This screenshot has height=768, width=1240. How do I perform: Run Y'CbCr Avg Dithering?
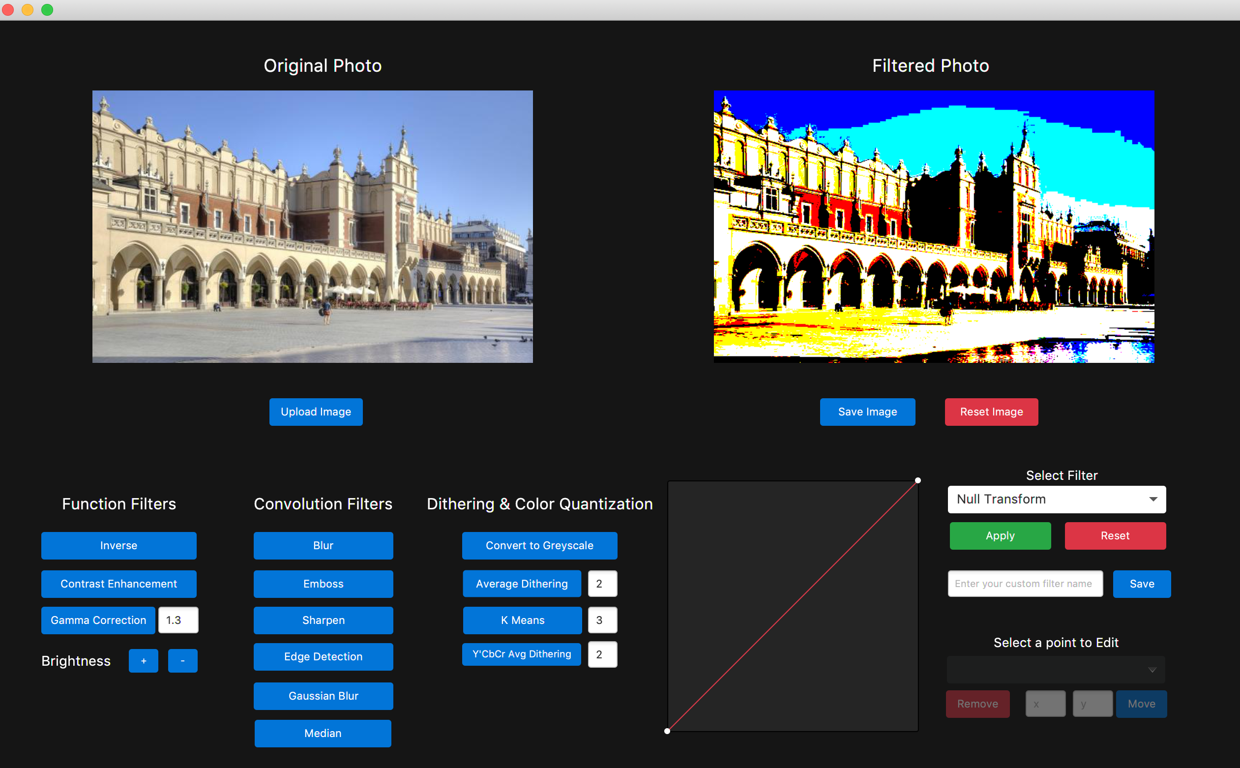[522, 654]
